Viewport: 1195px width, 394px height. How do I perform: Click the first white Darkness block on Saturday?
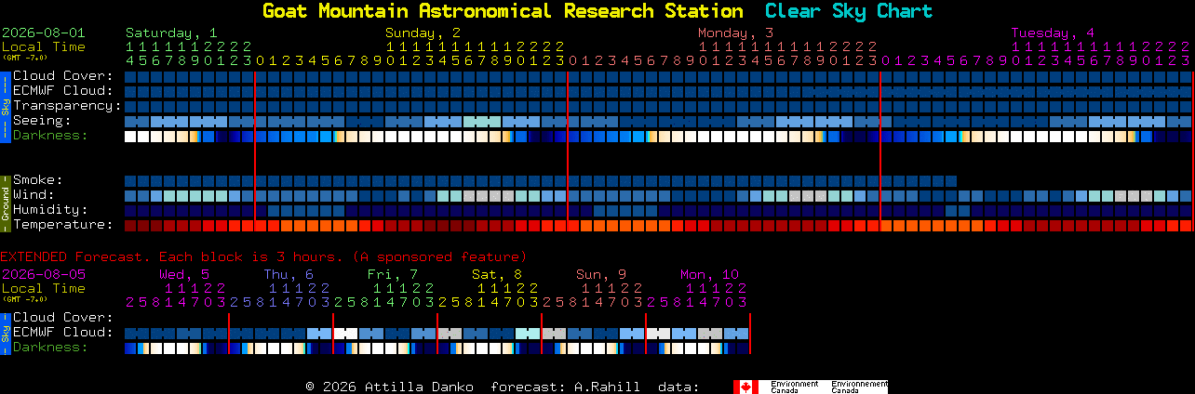[x=130, y=136]
